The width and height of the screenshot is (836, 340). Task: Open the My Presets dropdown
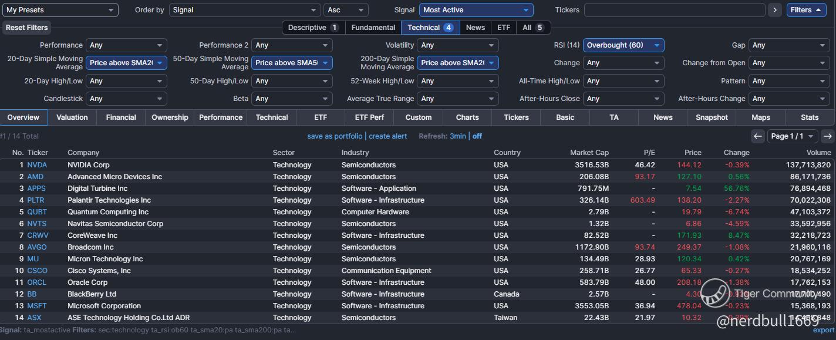point(60,10)
